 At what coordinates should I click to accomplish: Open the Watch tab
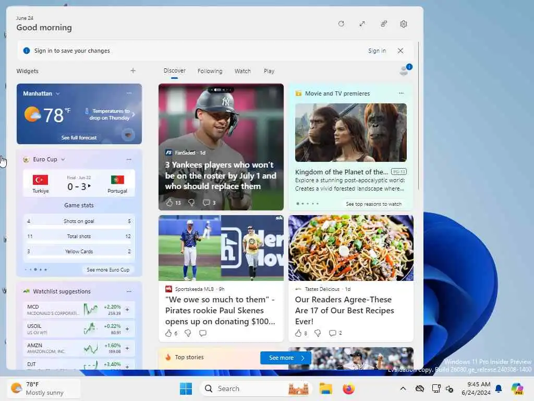(242, 71)
